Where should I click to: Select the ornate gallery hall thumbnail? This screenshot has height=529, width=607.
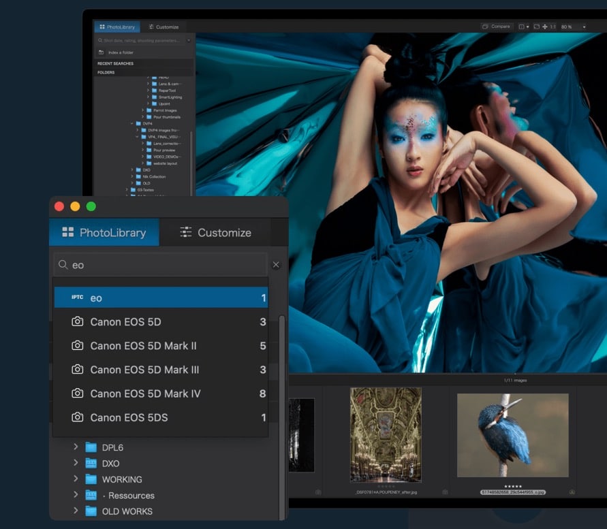coord(386,435)
